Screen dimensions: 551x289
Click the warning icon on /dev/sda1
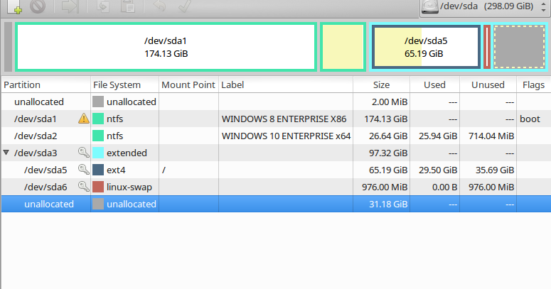point(83,119)
